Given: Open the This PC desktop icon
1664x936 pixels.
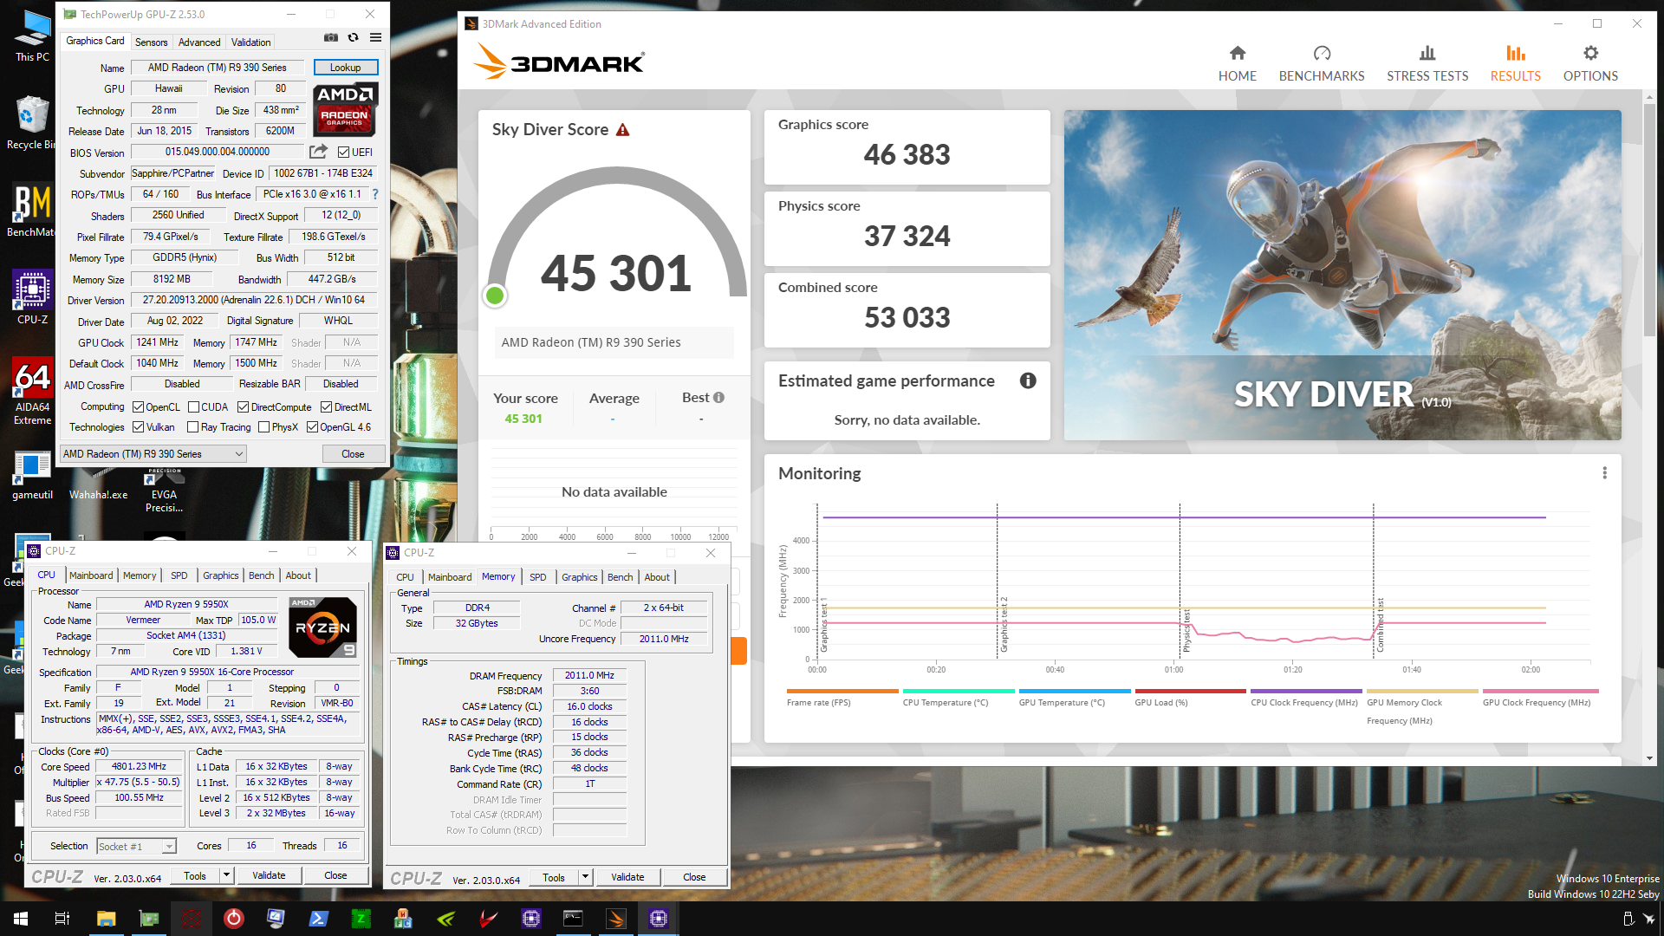Looking at the screenshot, I should pyautogui.click(x=32, y=36).
